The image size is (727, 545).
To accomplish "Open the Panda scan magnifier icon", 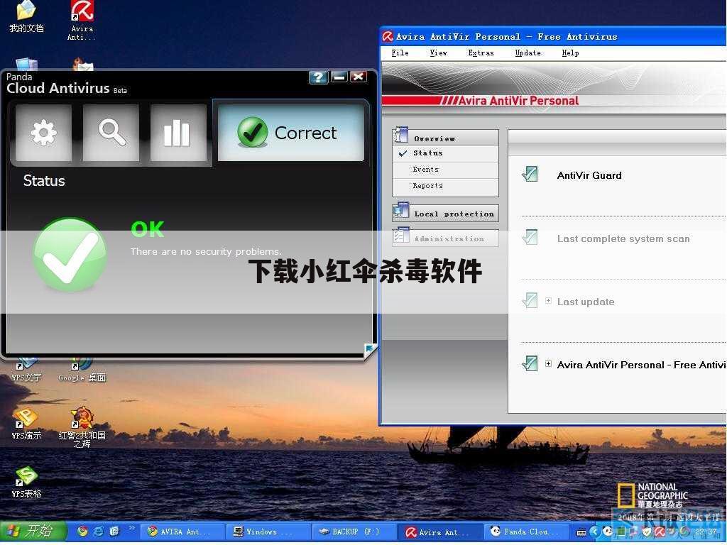I will click(x=111, y=133).
